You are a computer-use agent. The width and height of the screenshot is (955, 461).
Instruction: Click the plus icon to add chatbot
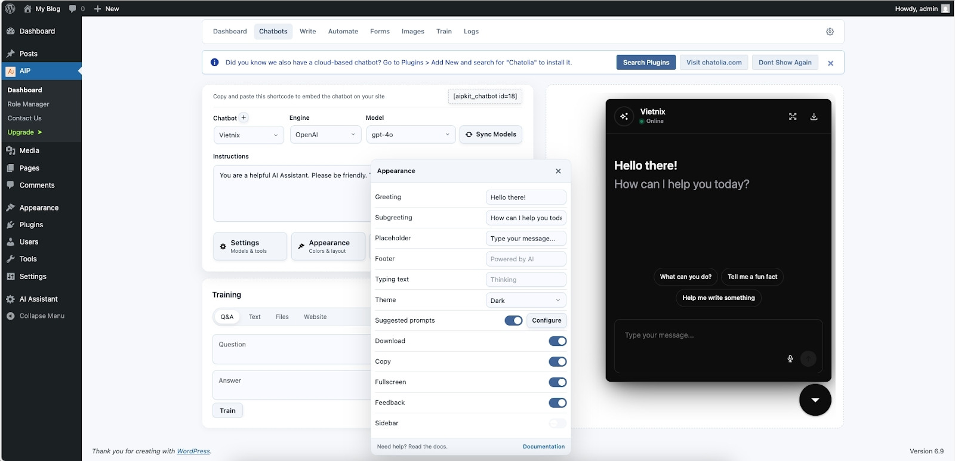(244, 117)
